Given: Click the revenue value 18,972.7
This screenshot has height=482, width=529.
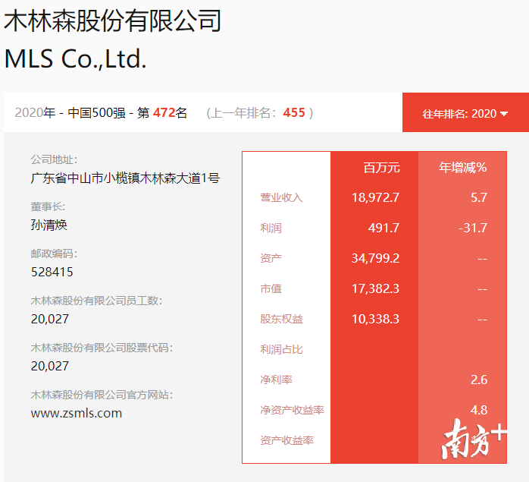Looking at the screenshot, I should coord(375,197).
